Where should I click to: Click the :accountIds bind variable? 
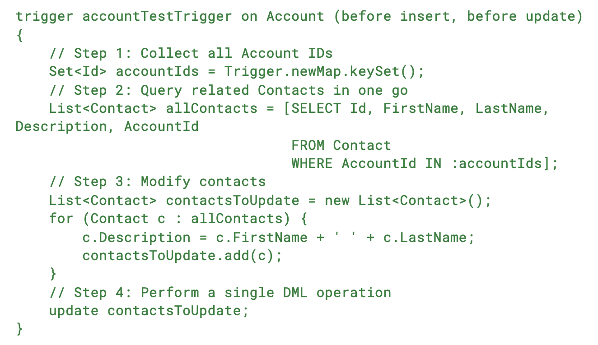pyautogui.click(x=496, y=163)
